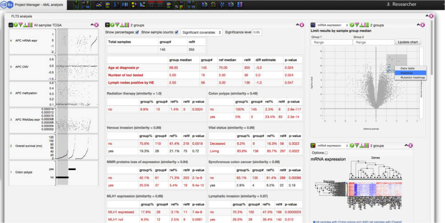Click the Group 1 Range input field
445x223 pixels.
click(x=331, y=42)
